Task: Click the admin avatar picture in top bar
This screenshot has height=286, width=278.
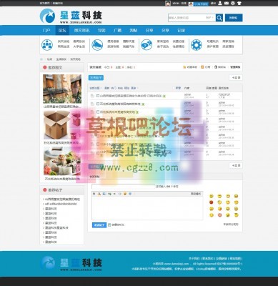Action: click(x=168, y=3)
